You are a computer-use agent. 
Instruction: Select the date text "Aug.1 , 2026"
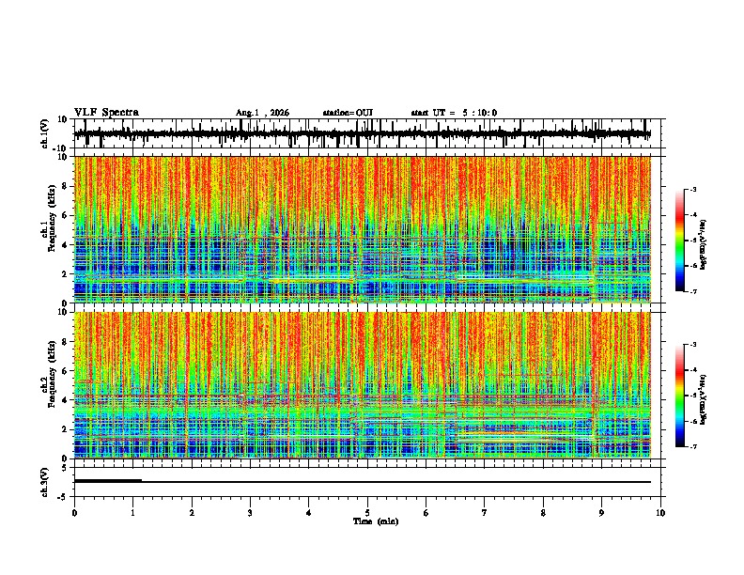click(x=262, y=113)
